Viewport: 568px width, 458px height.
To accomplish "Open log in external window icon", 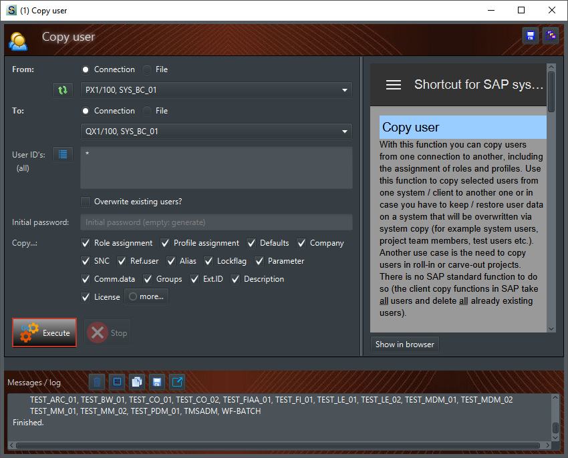I will [176, 381].
